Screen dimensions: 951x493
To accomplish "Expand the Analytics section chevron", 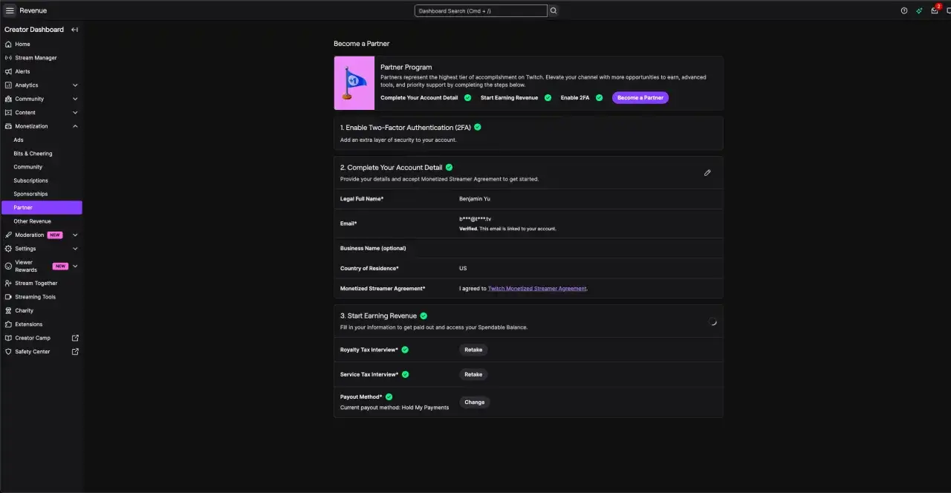I will point(75,85).
